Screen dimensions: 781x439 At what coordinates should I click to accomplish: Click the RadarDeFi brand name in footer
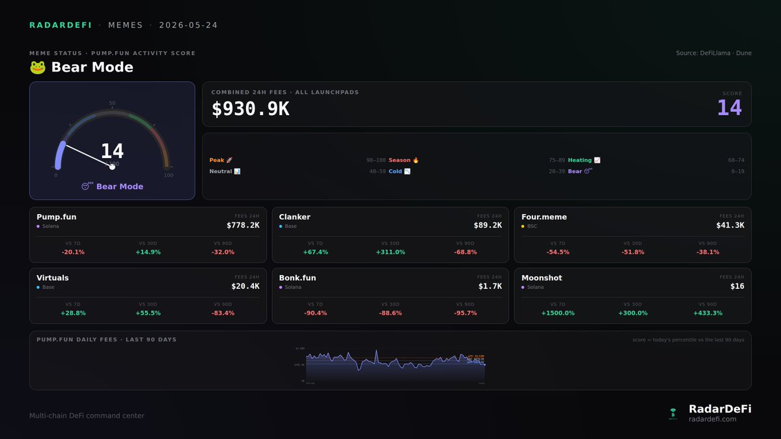(x=720, y=408)
